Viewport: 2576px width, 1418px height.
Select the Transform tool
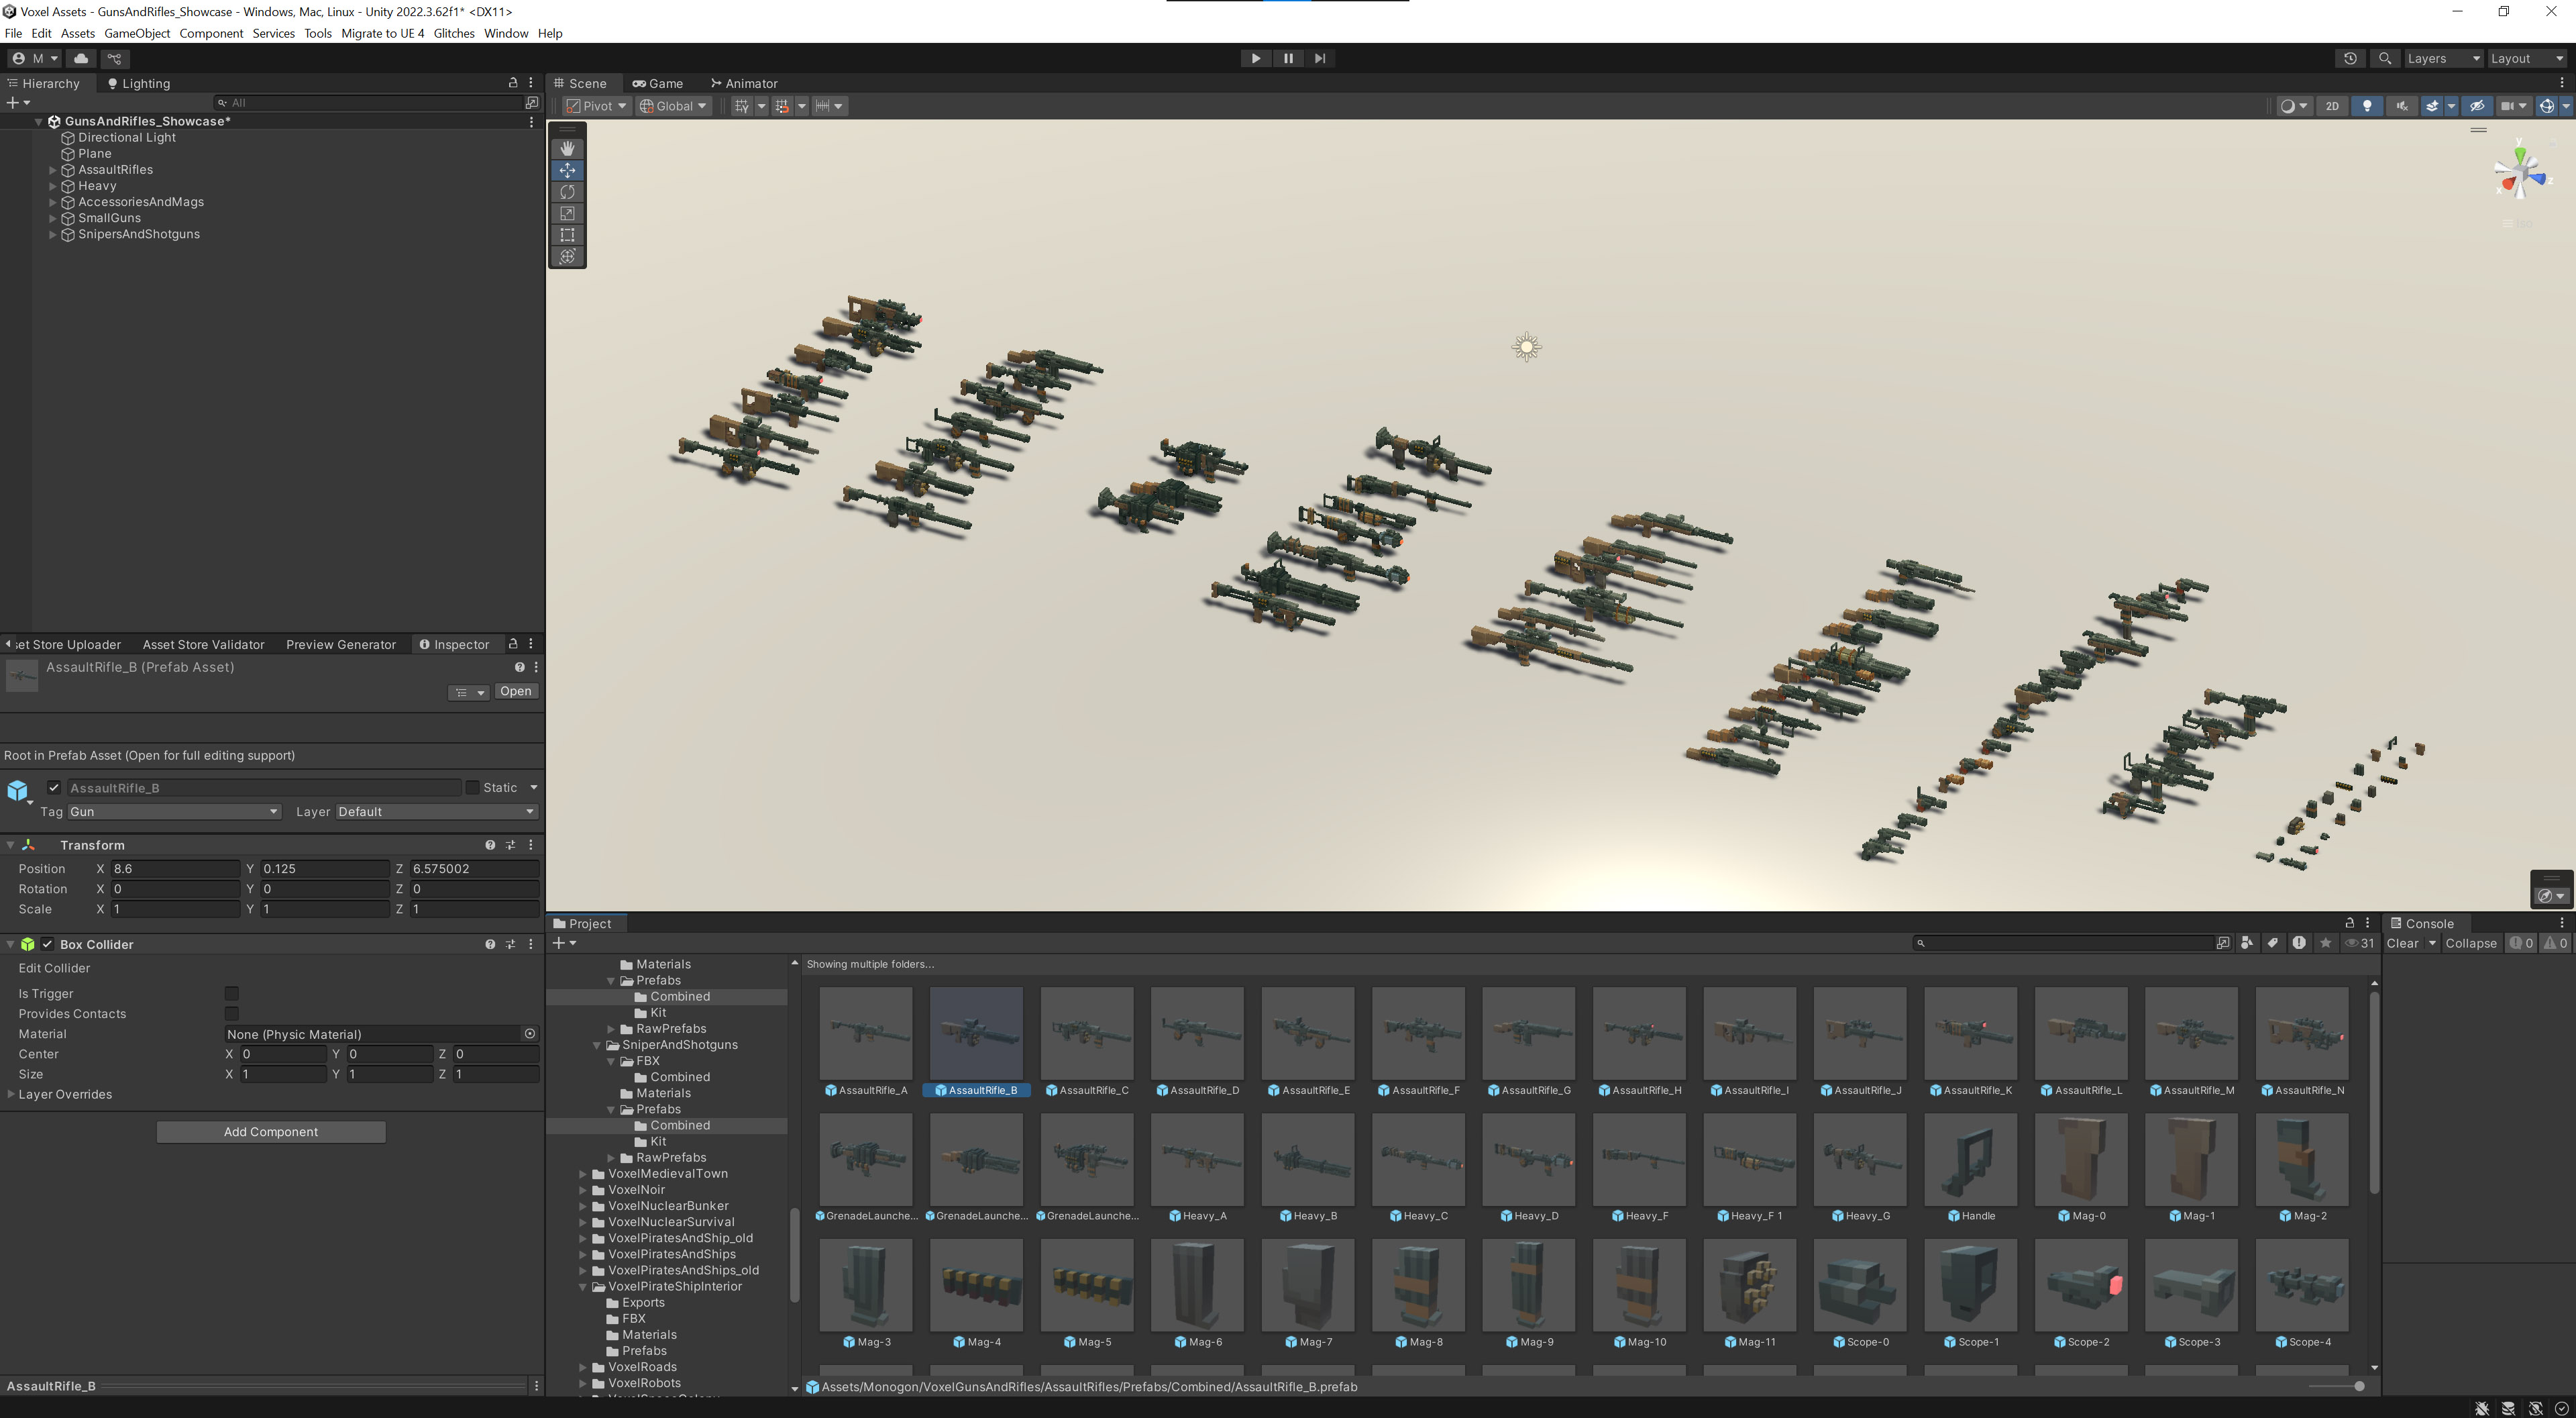tap(567, 256)
